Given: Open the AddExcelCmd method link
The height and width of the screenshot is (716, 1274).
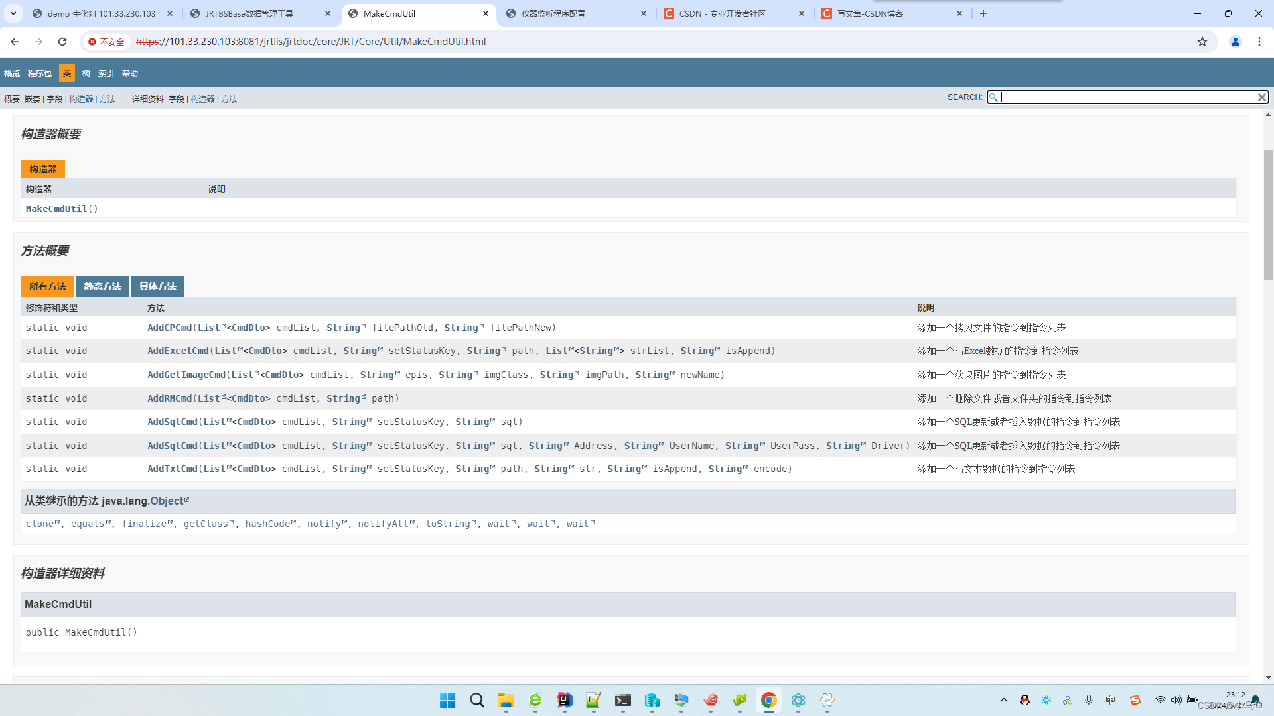Looking at the screenshot, I should pyautogui.click(x=178, y=351).
